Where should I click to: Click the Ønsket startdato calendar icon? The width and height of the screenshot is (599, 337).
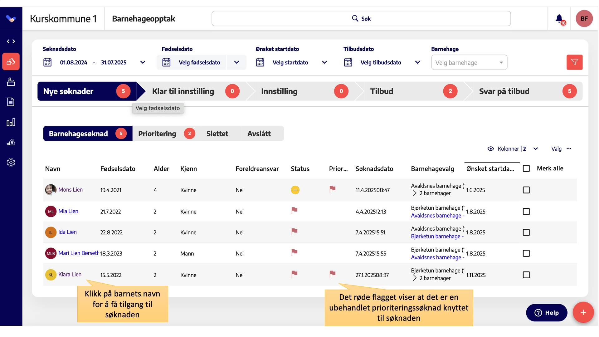pos(260,62)
